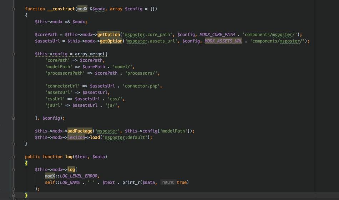Click the 'LOG_LEVEL_ERROR' constant

point(79,176)
